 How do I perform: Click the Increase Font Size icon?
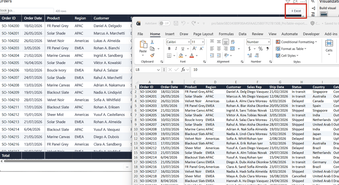(195, 49)
